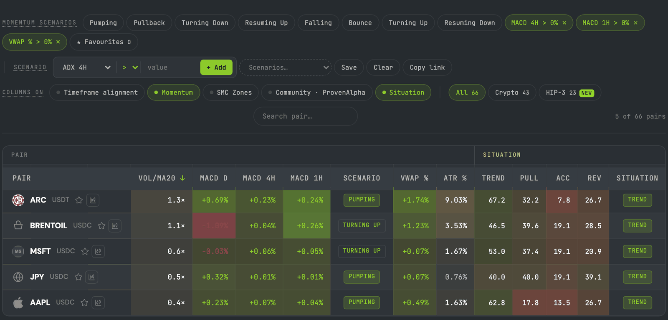Screen dimensions: 668x320
Task: Click ARC's ATR value 9.03%
Action: (455, 200)
